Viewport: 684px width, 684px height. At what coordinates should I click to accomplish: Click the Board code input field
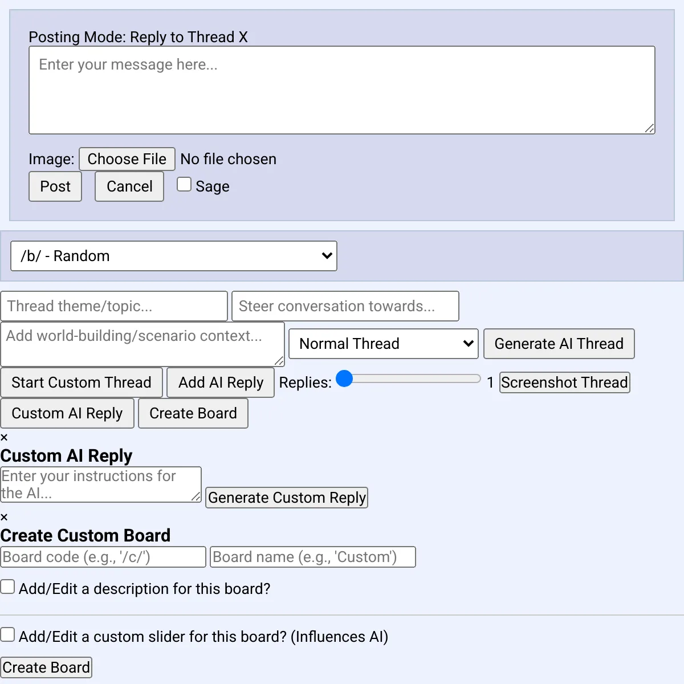click(x=103, y=557)
